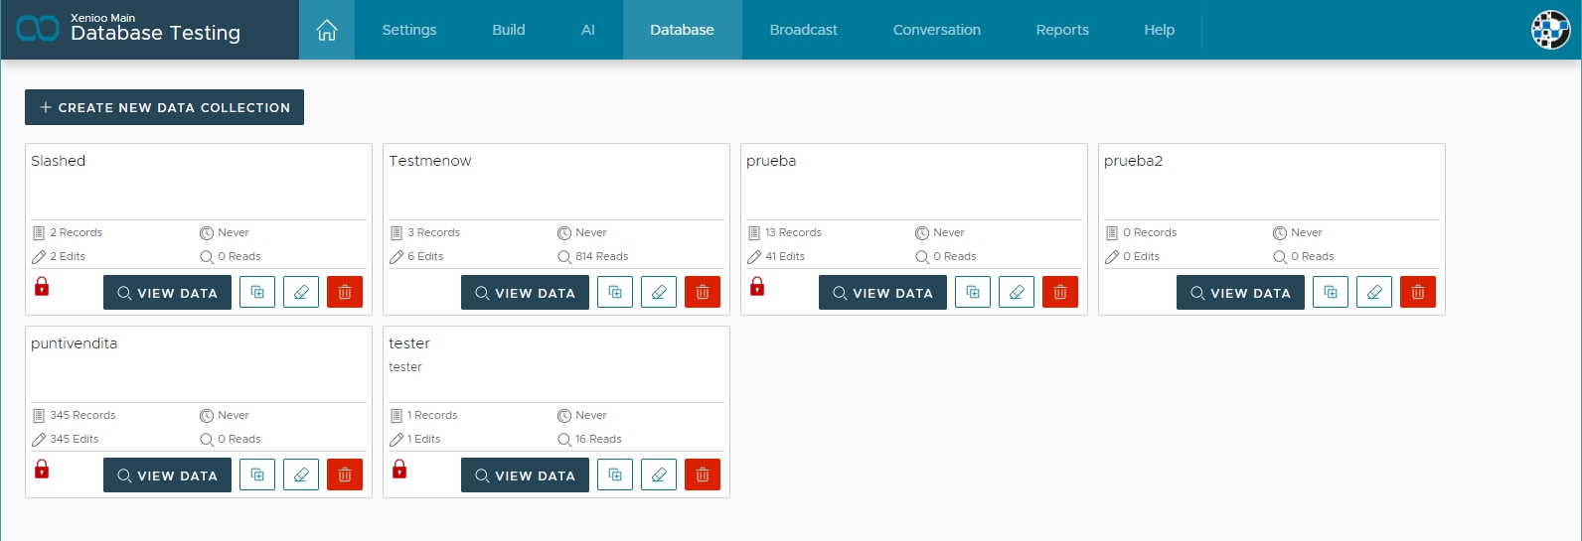The image size is (1582, 541).
Task: Duplicate the Testmenow collection
Action: point(615,293)
